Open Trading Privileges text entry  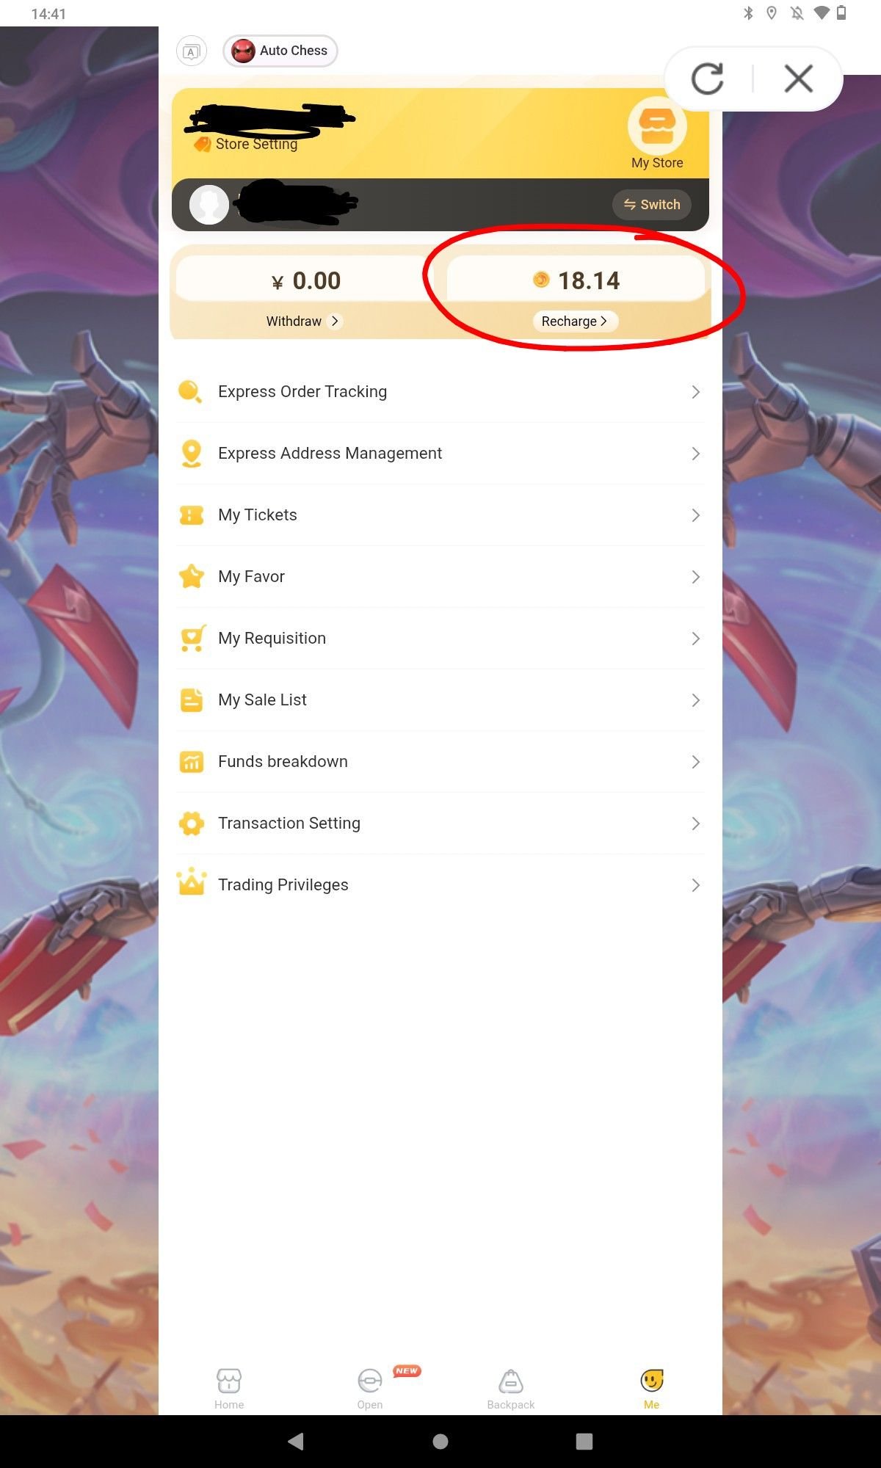point(283,885)
